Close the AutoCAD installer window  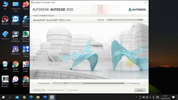[145, 2]
